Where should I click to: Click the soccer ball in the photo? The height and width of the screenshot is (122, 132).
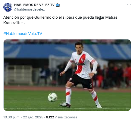tap(52, 97)
